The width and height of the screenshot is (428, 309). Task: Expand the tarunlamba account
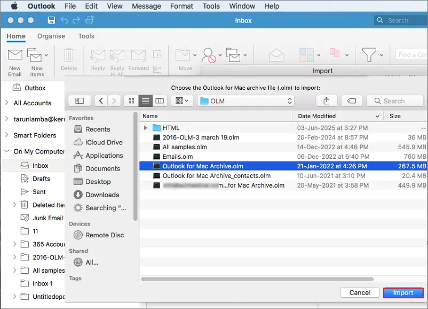[6, 119]
